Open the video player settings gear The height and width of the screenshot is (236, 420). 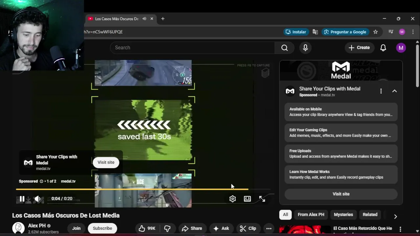tap(233, 199)
